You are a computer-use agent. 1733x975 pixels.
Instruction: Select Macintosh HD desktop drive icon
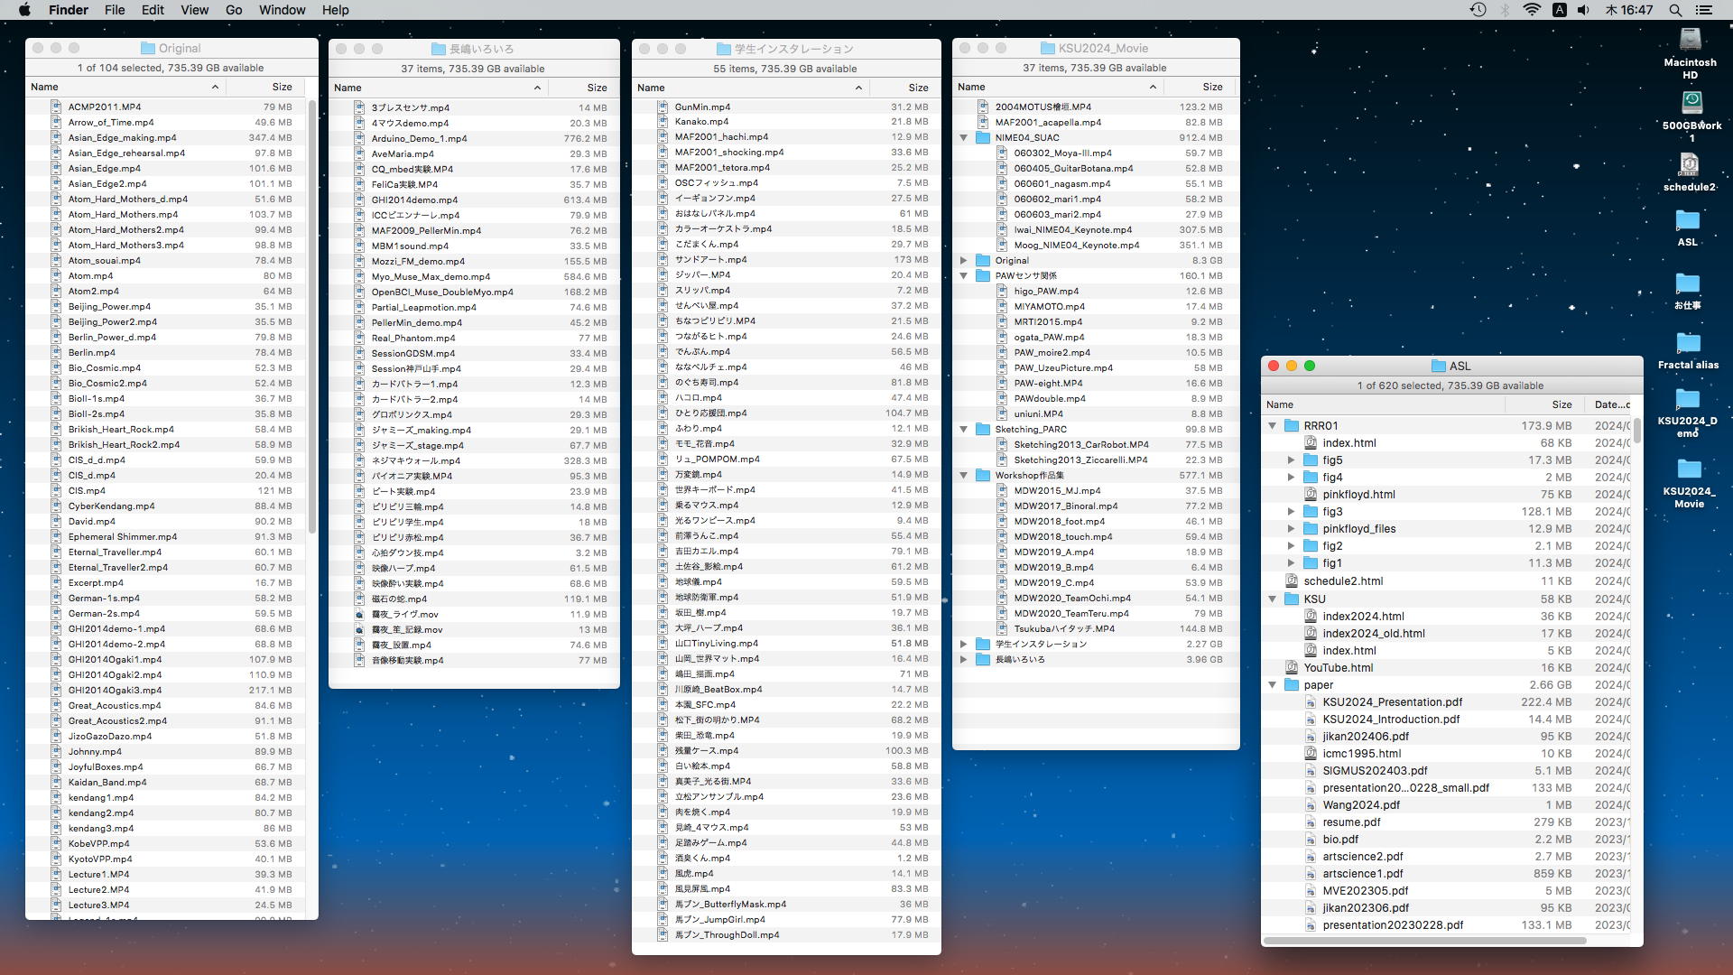tap(1690, 42)
